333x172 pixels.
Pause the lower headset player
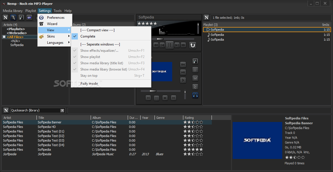[157, 98]
